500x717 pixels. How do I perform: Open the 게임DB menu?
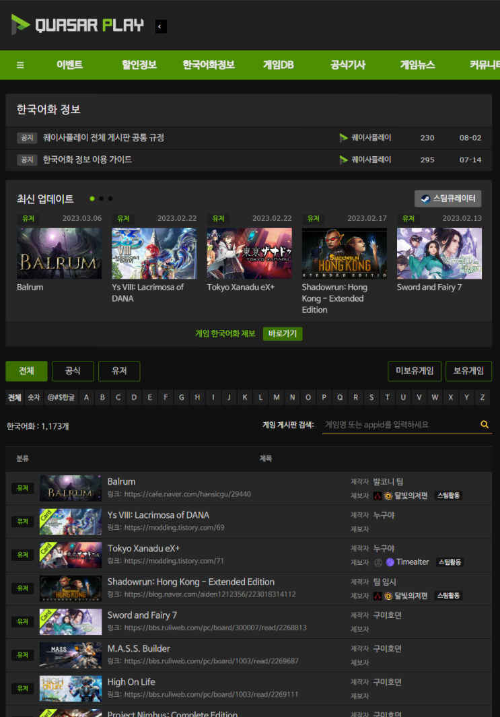(278, 65)
